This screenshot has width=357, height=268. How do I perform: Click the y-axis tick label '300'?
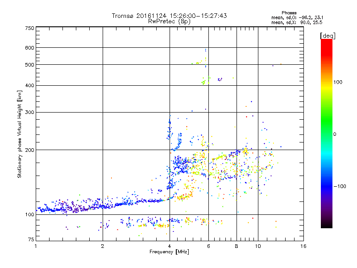point(29,113)
